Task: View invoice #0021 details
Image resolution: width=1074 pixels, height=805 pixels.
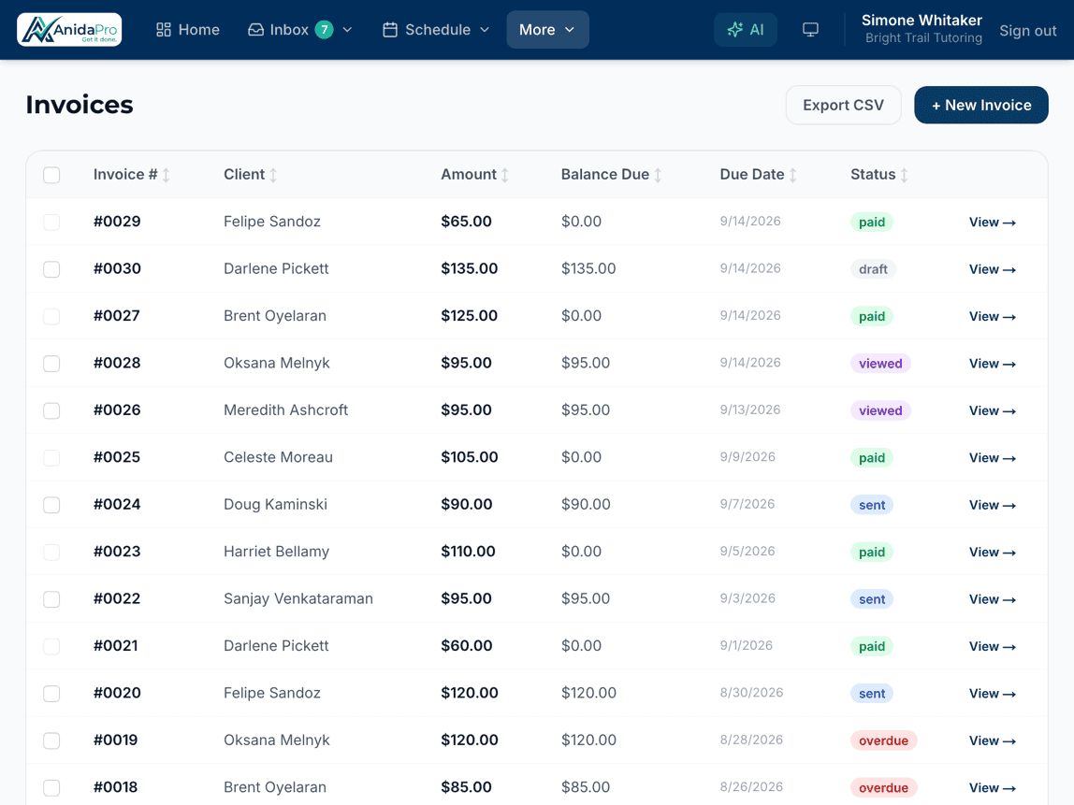Action: coord(992,647)
